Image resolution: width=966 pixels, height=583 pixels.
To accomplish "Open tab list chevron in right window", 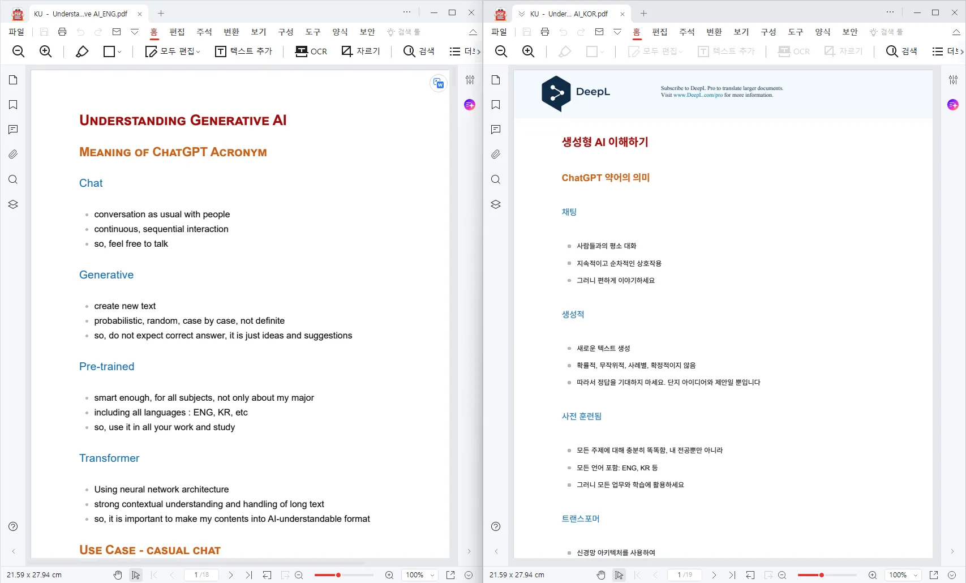I will (522, 14).
